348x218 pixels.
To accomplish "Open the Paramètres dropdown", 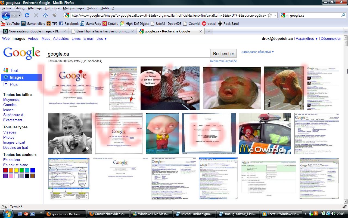I will (x=307, y=38).
